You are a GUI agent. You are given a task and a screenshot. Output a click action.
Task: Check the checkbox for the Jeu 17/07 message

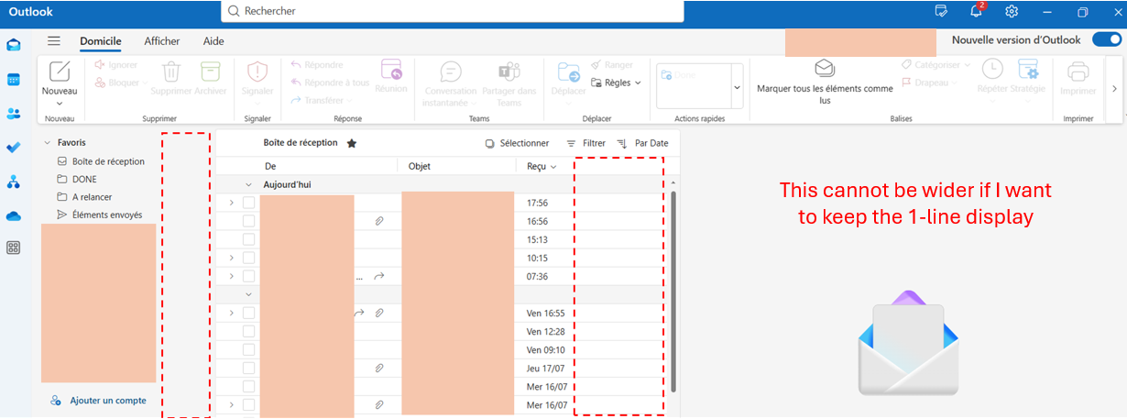coord(248,368)
